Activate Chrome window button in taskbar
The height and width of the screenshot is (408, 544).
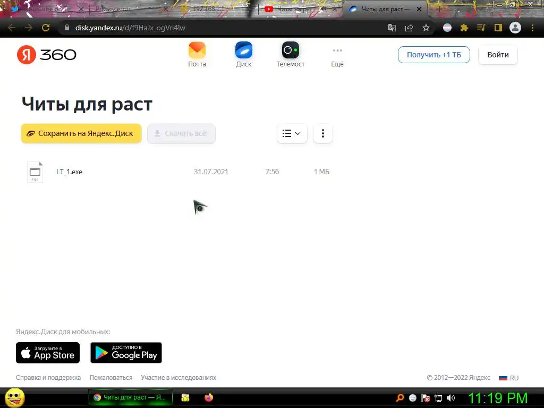click(131, 397)
